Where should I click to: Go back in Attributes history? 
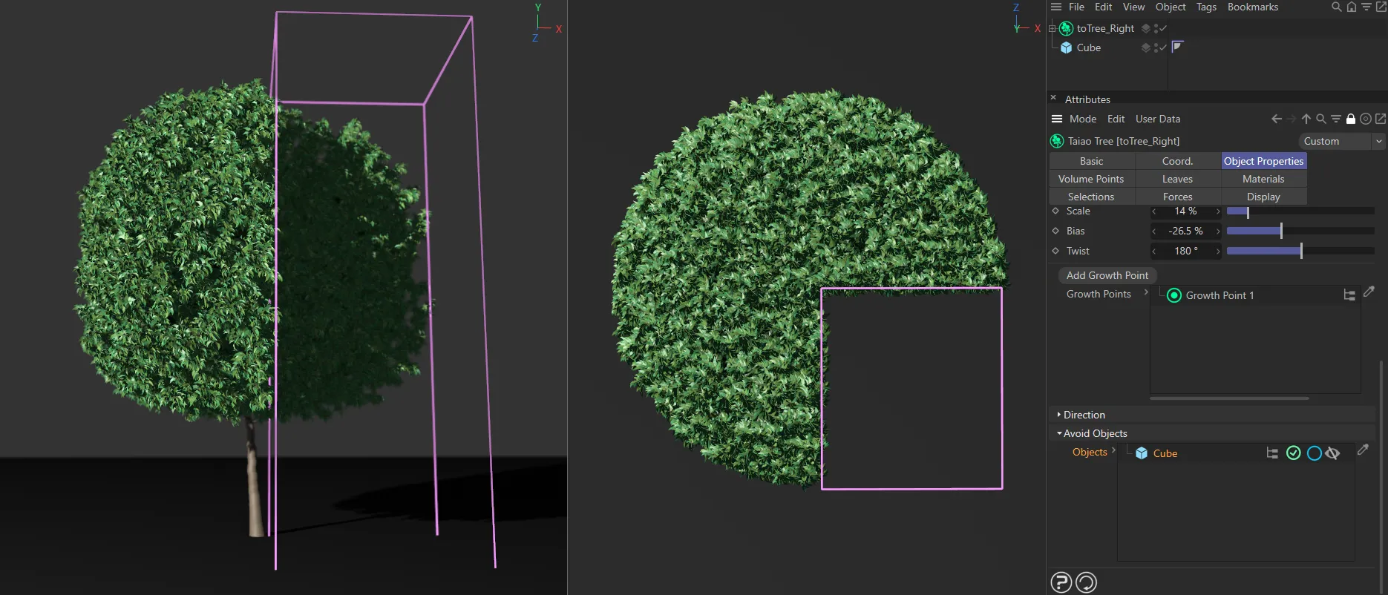pos(1277,119)
